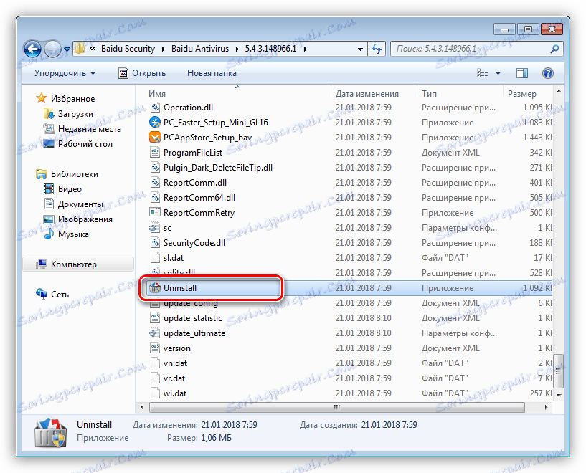The height and width of the screenshot is (473, 586).
Task: Click the ProgramFileList XML icon
Action: pos(155,153)
